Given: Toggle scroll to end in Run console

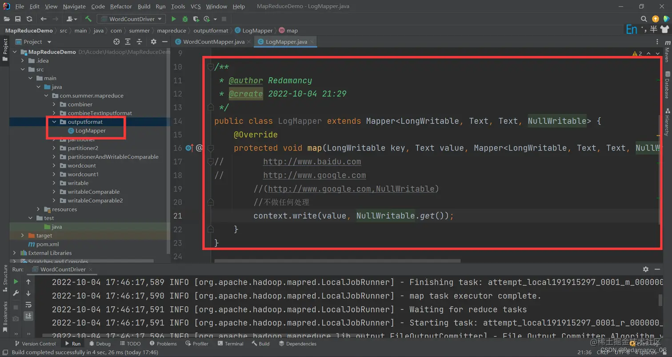Looking at the screenshot, I should click(28, 316).
